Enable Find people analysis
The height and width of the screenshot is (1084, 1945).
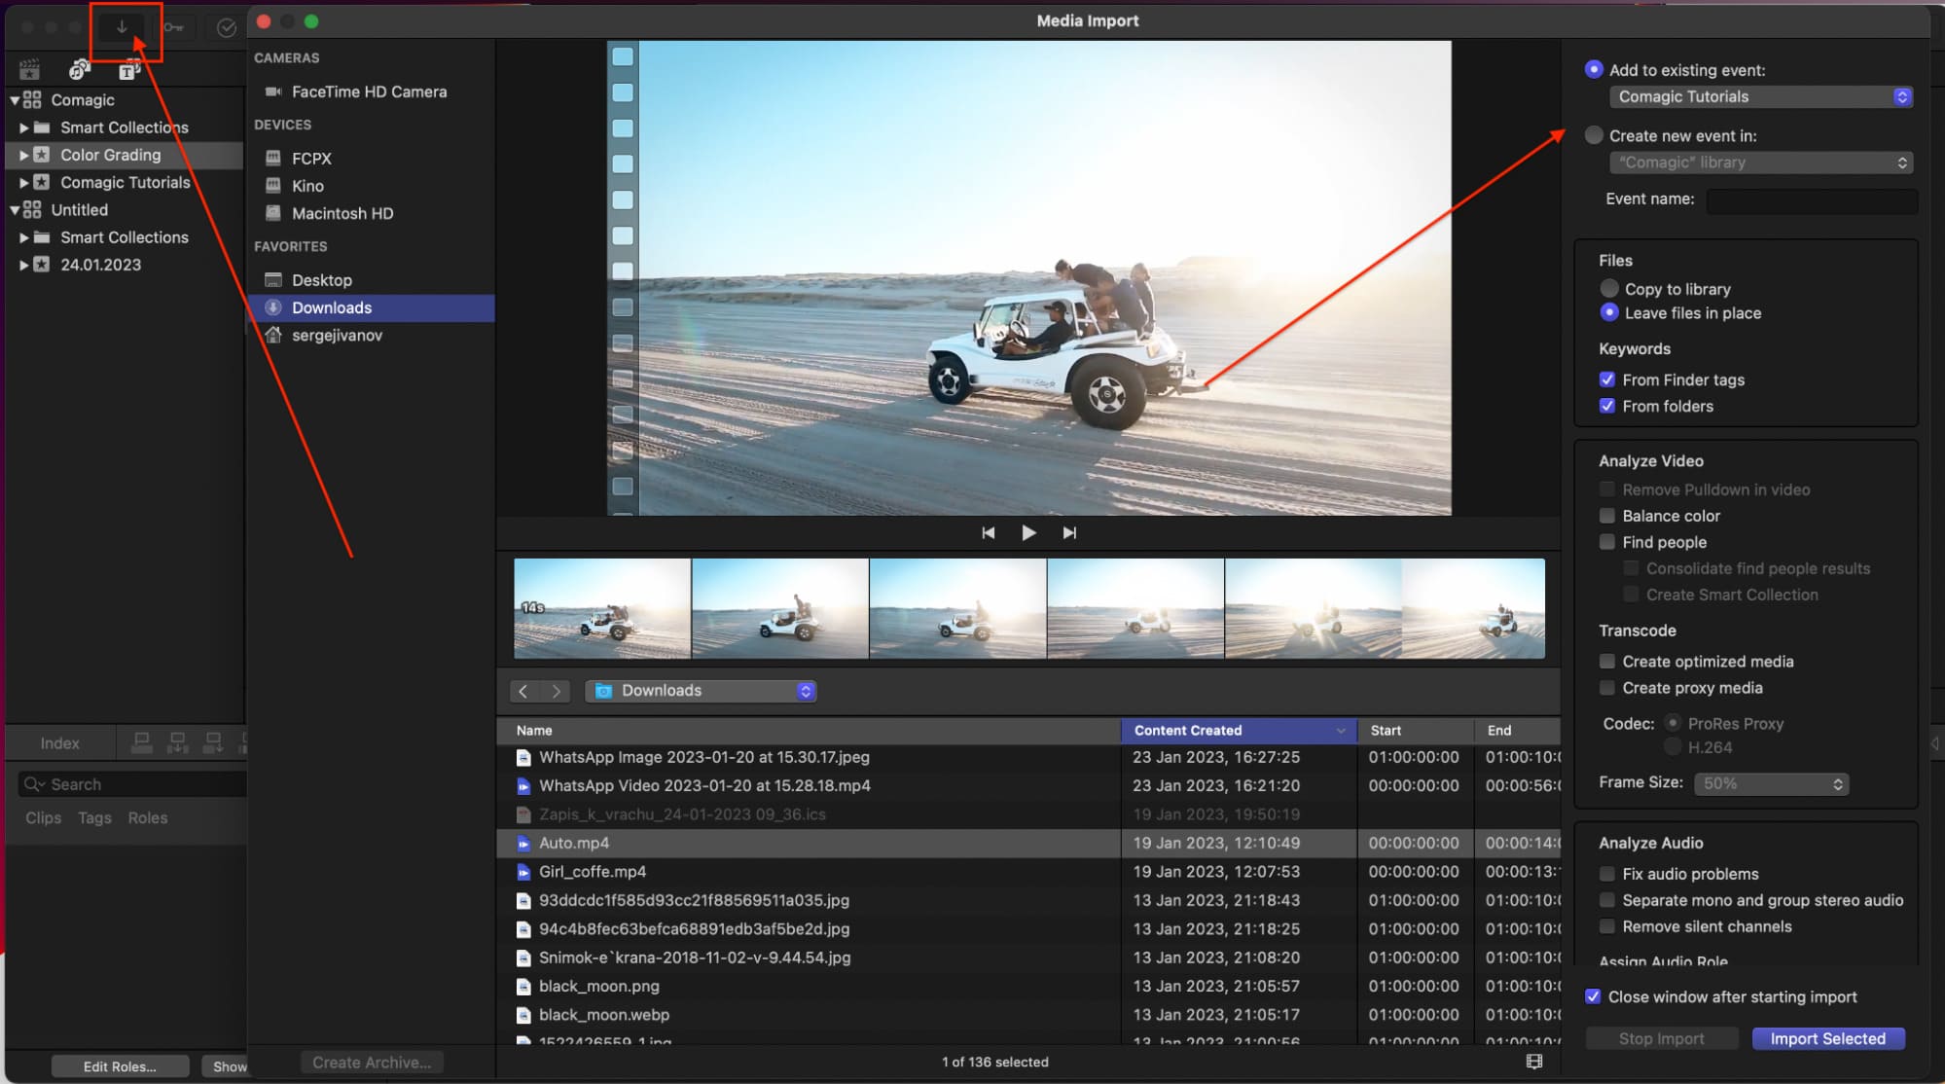tap(1607, 542)
